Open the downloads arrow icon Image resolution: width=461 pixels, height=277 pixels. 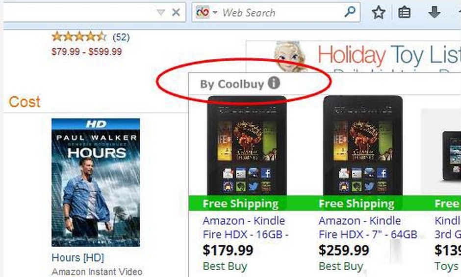434,13
